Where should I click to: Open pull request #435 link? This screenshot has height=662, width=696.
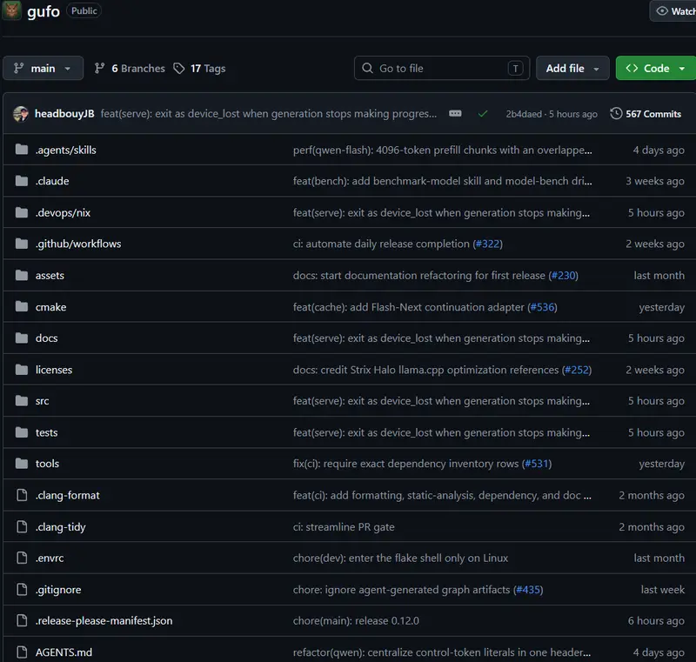point(528,590)
